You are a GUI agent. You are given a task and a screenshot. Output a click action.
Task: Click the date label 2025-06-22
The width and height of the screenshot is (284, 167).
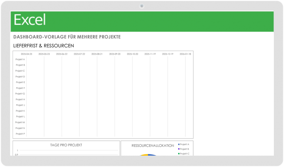(62, 54)
